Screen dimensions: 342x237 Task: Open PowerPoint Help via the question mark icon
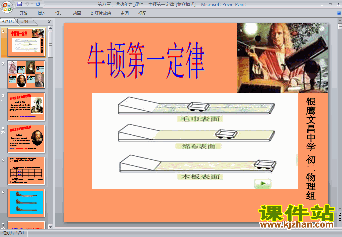coord(339,13)
